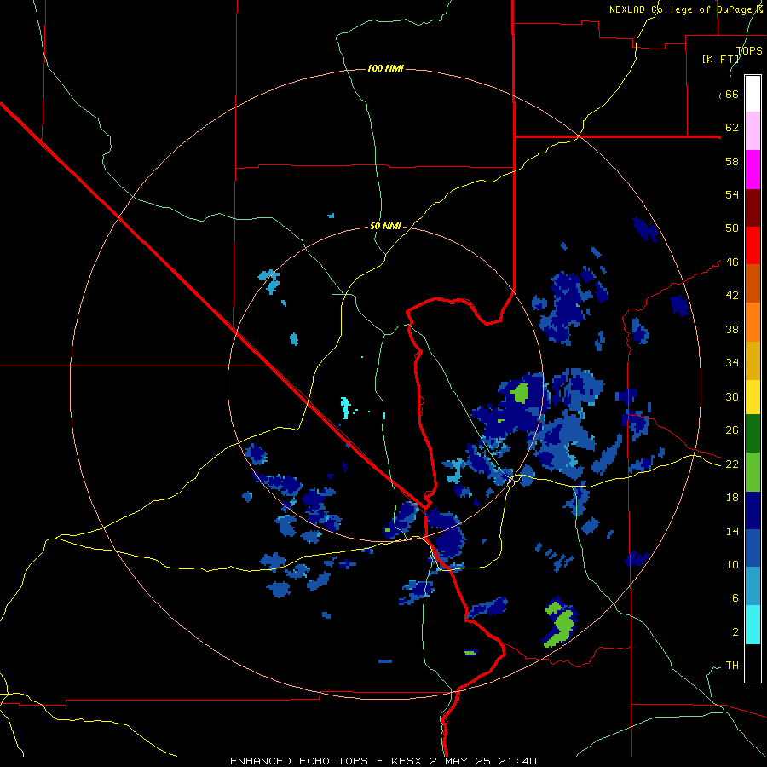Click the medium blue legend swatch

pyautogui.click(x=753, y=548)
